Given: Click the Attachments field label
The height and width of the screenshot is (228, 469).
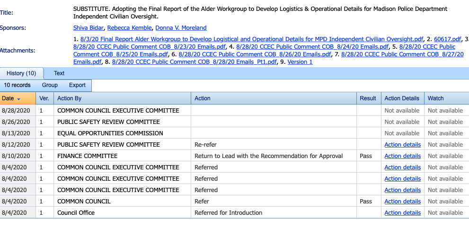Looking at the screenshot, I should coord(18,51).
